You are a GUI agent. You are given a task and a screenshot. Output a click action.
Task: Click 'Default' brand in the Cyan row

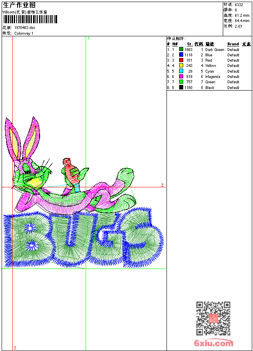(233, 71)
